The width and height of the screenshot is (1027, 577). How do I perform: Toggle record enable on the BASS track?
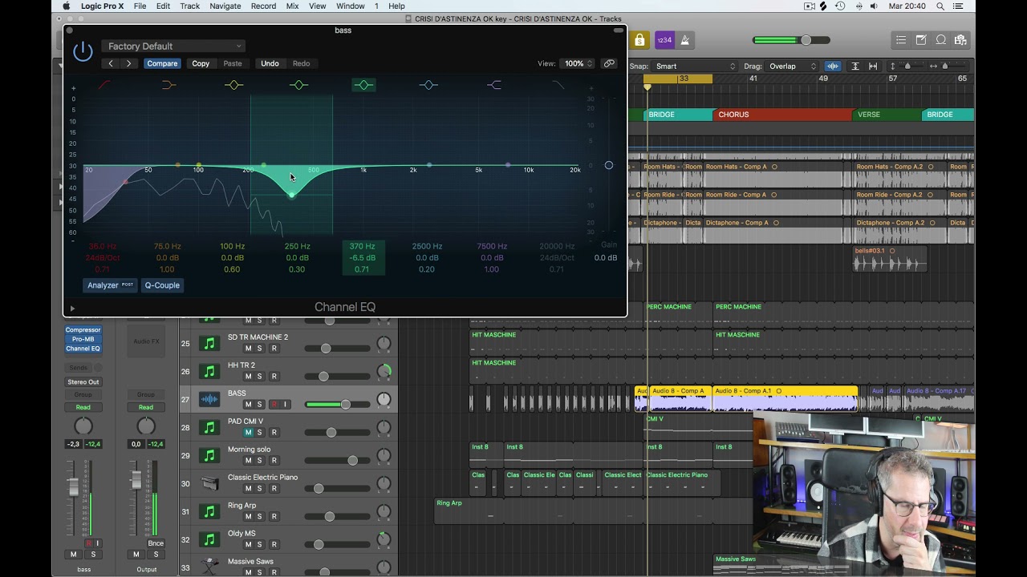tap(274, 405)
